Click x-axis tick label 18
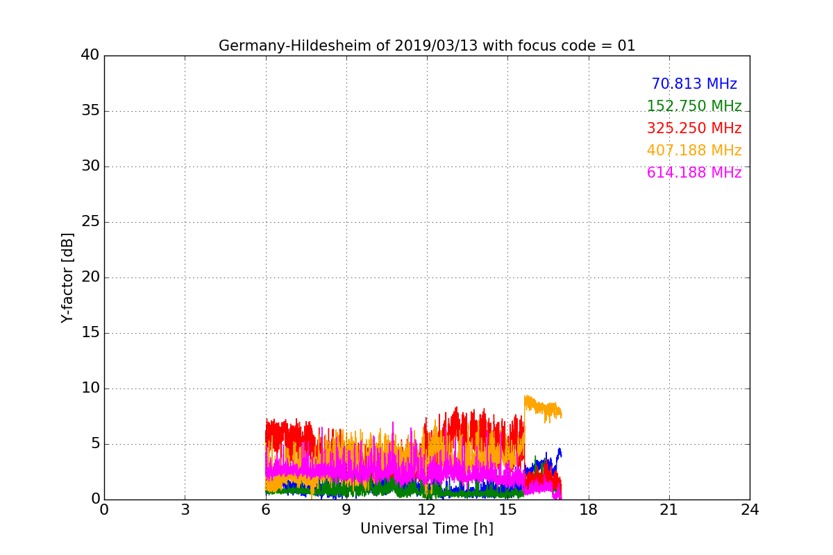This screenshot has width=833, height=555. 589,509
